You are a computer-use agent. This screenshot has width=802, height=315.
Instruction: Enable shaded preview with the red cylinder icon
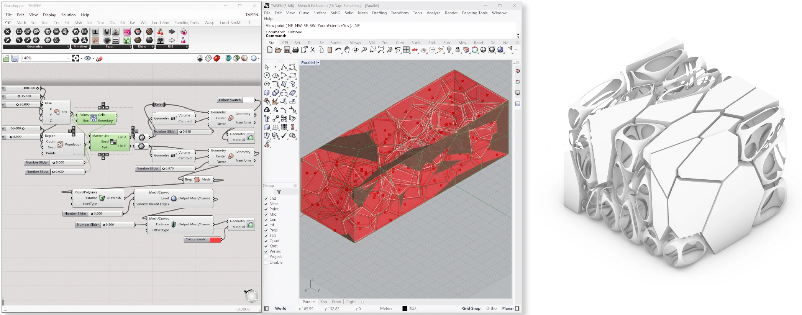(x=217, y=58)
